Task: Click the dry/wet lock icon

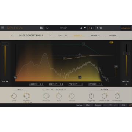Action: click(126, 84)
